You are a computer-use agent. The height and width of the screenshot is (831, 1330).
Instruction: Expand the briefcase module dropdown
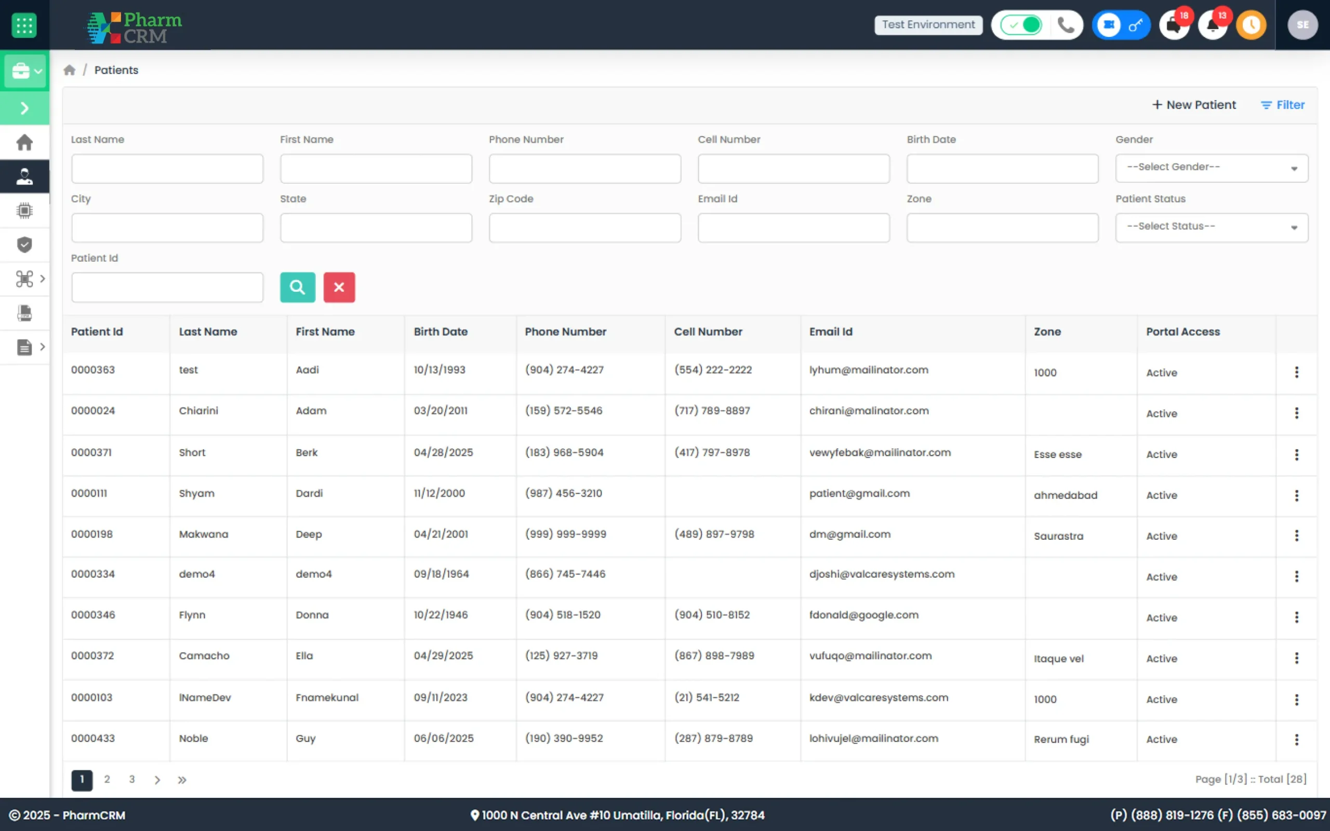pyautogui.click(x=25, y=71)
